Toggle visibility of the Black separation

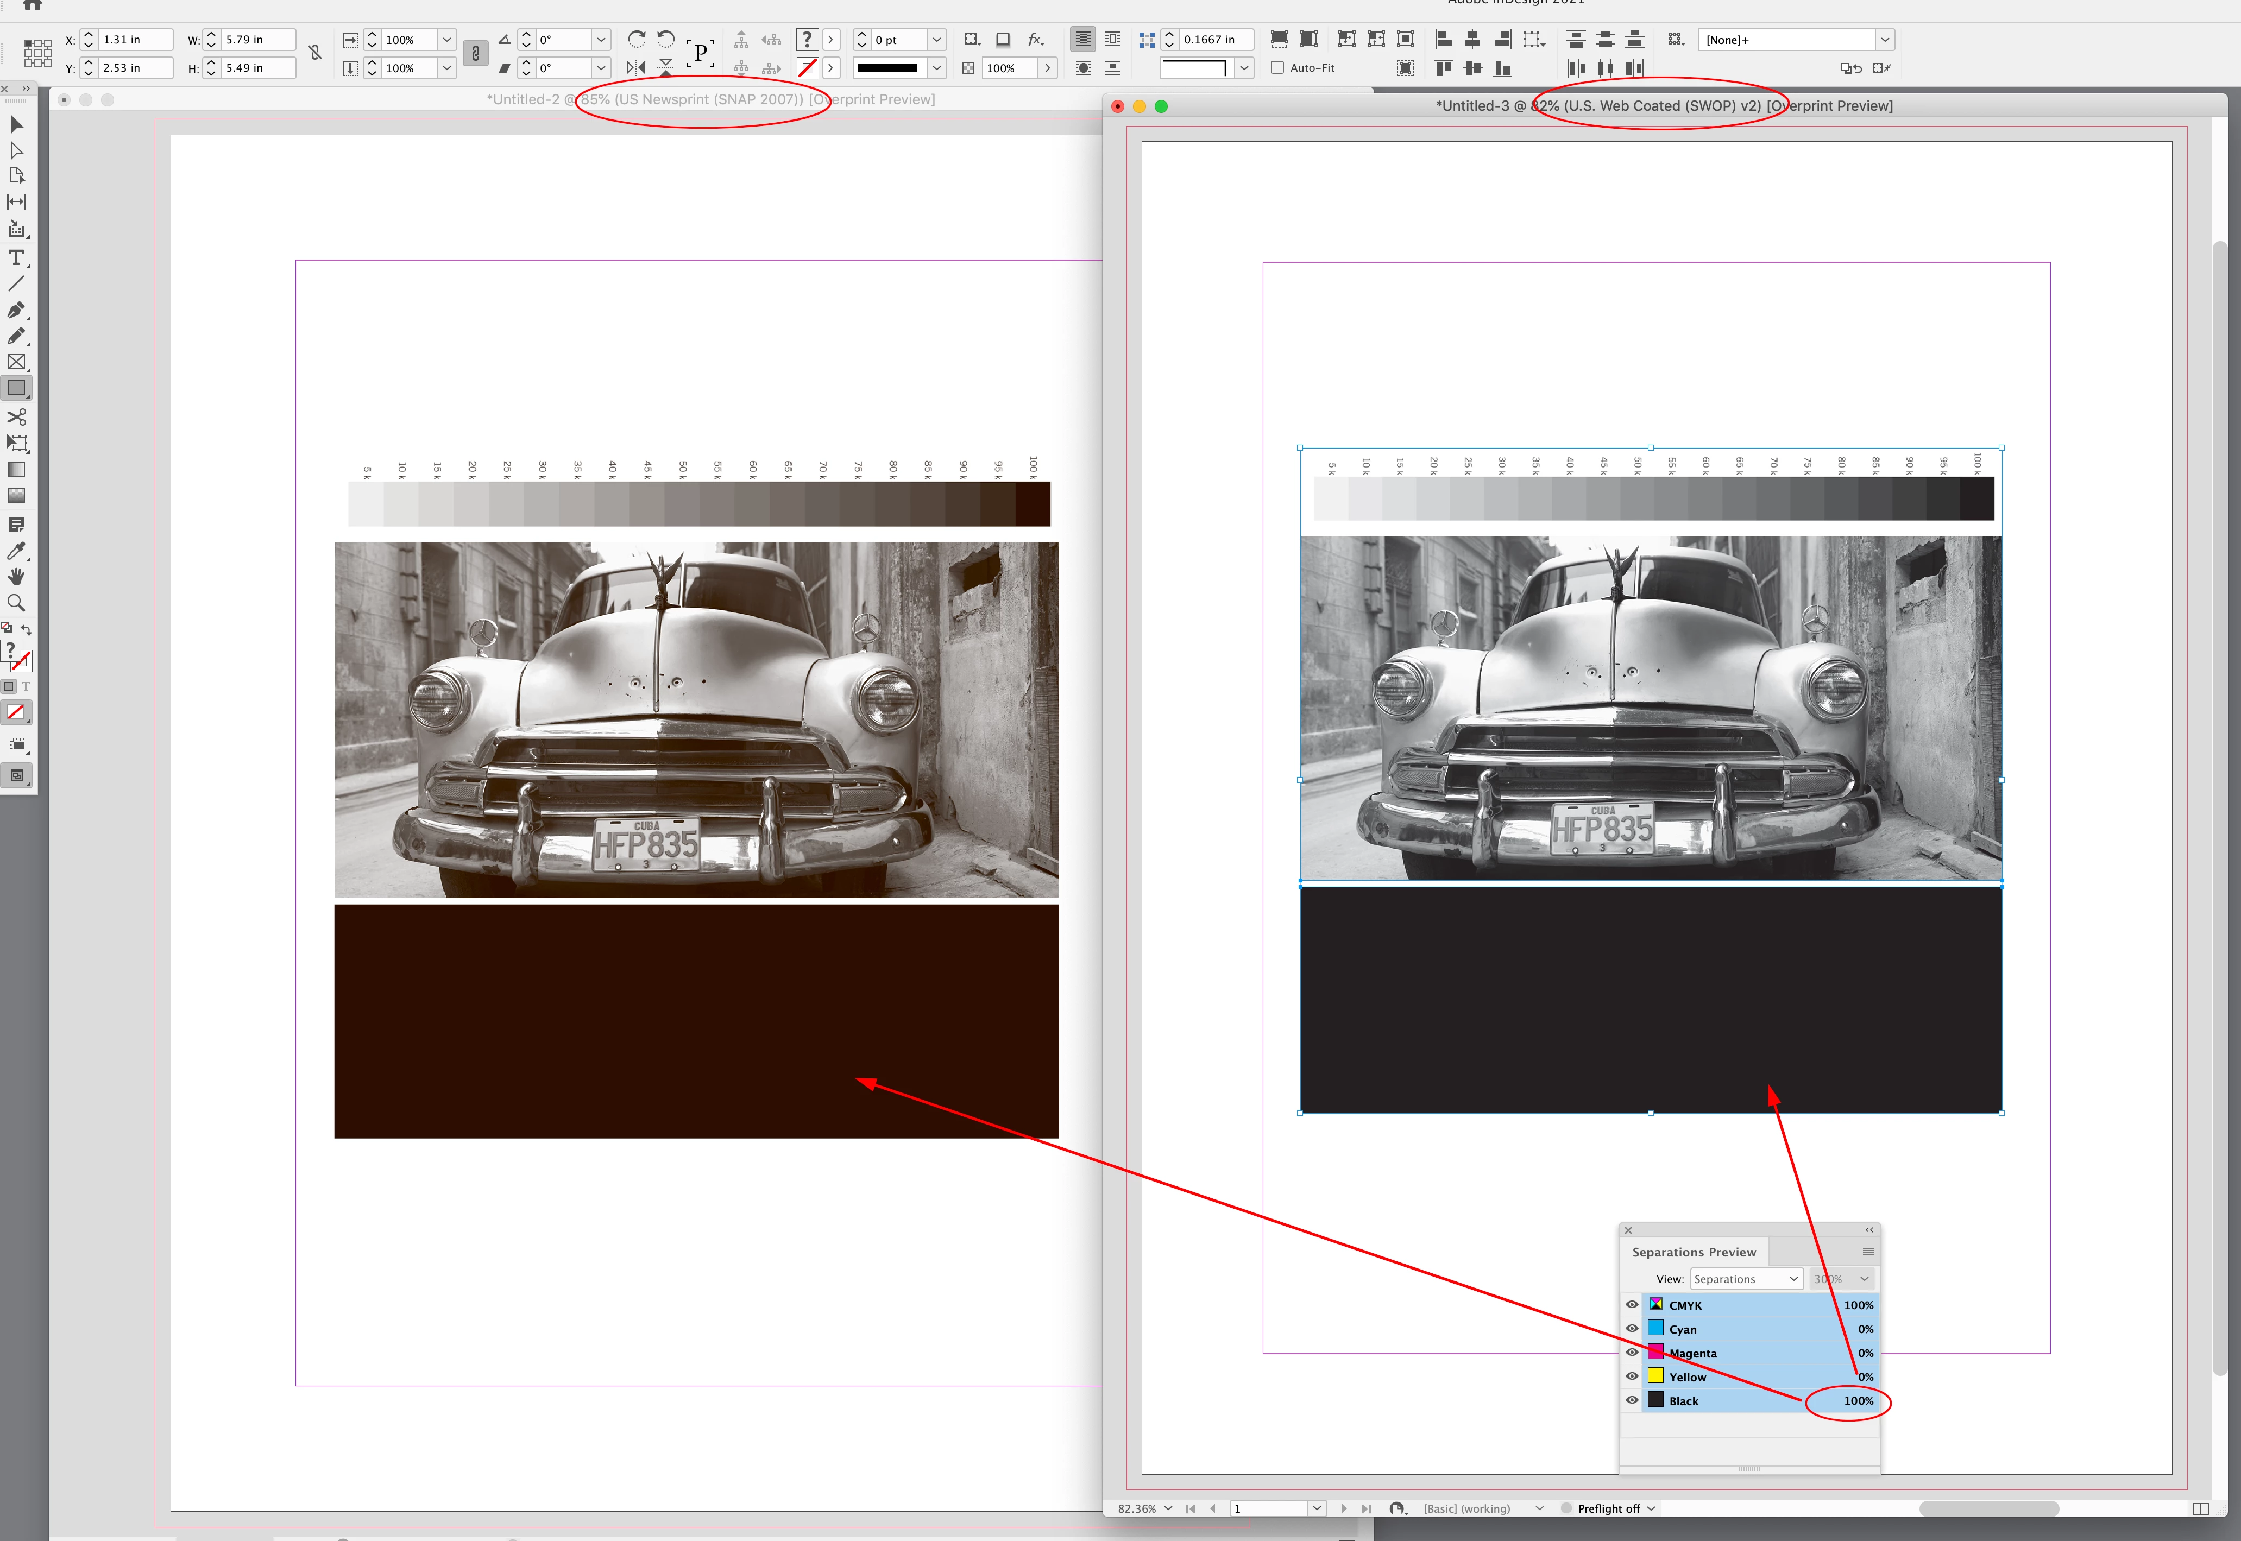pyautogui.click(x=1632, y=1400)
